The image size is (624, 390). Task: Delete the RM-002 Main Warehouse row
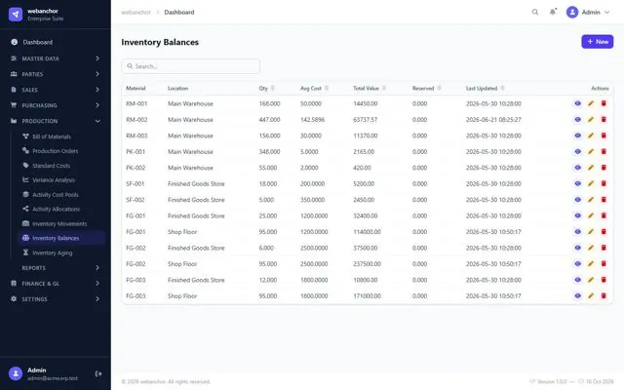[x=604, y=119]
